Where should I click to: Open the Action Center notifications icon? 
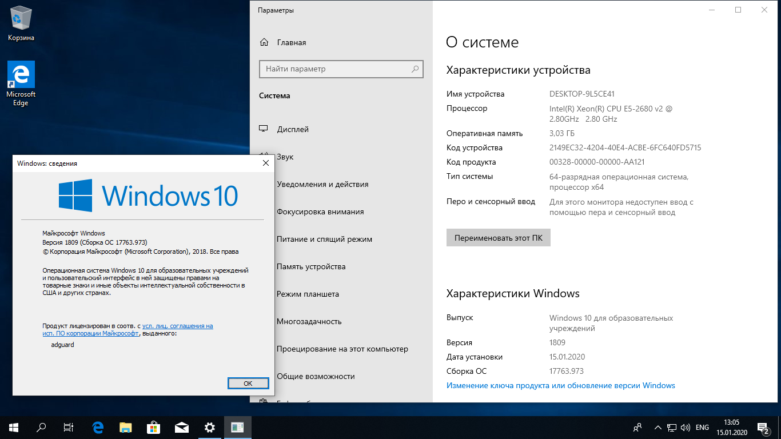(x=763, y=427)
